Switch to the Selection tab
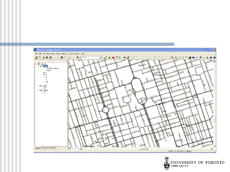This screenshot has height=172, width=230. pyautogui.click(x=52, y=147)
